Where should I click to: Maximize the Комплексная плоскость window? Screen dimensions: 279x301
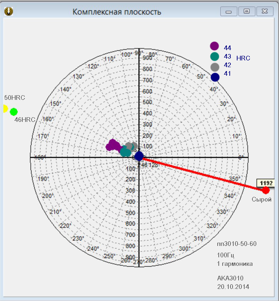(x=247, y=11)
